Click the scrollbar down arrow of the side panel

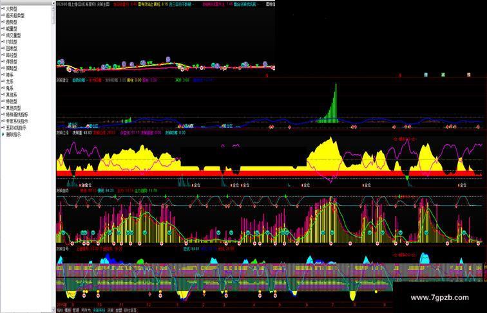pos(53,309)
